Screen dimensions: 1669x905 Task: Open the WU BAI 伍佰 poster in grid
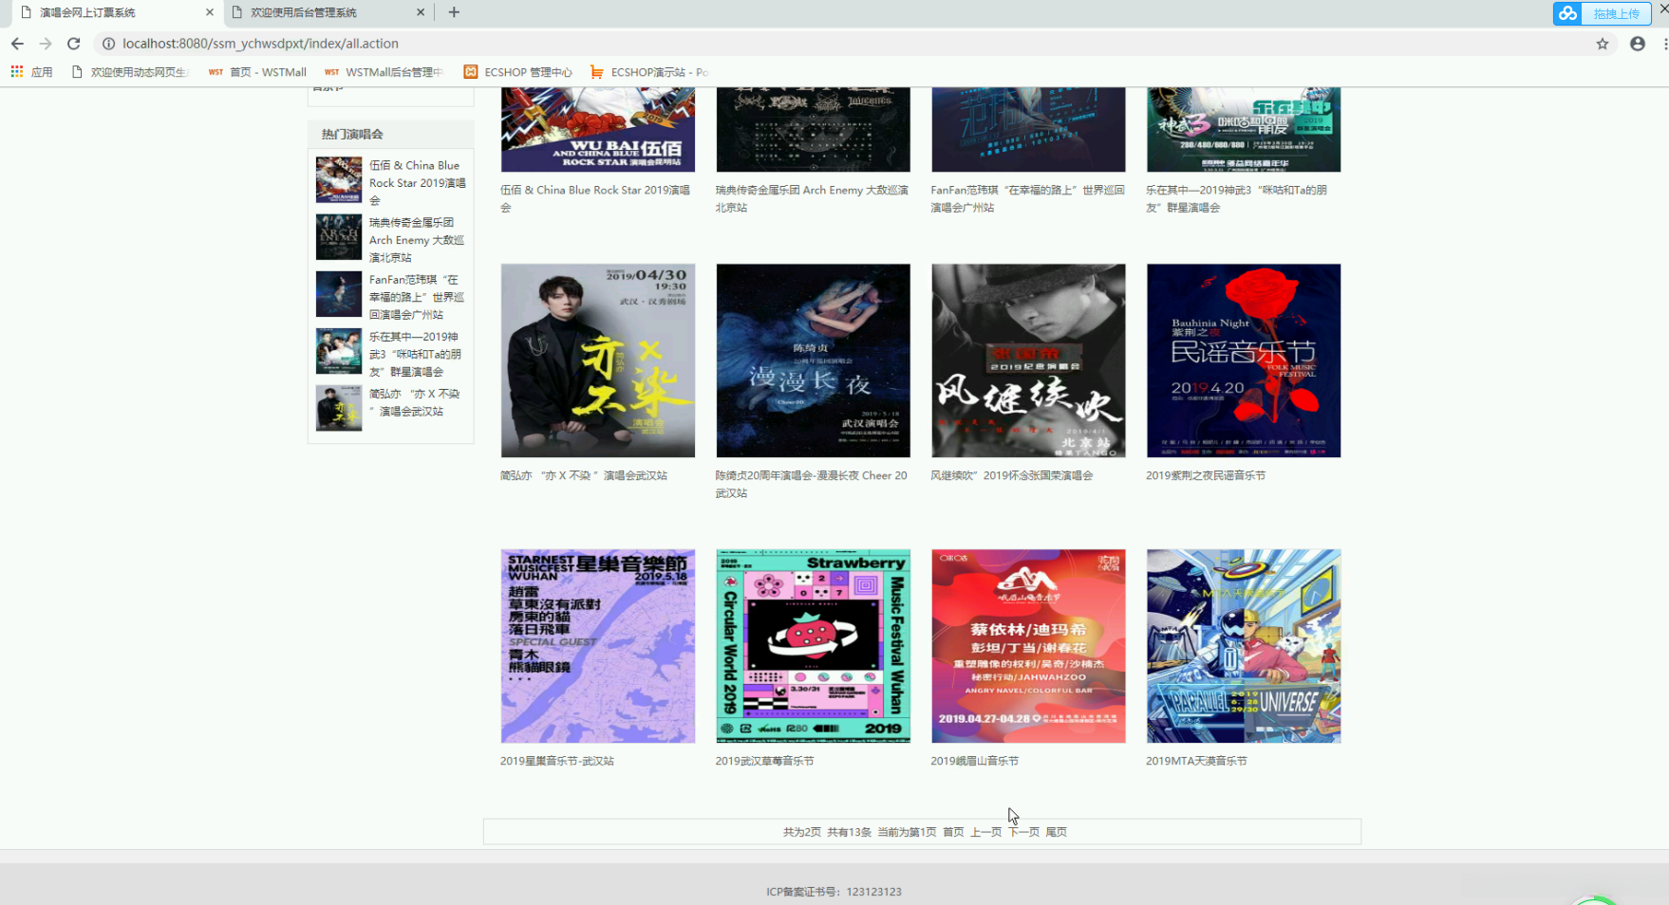click(x=598, y=129)
